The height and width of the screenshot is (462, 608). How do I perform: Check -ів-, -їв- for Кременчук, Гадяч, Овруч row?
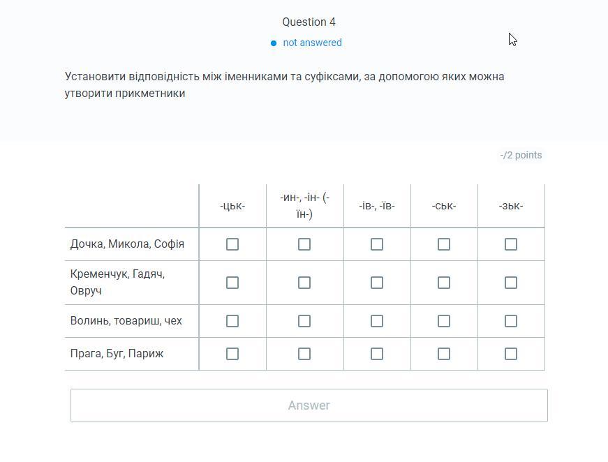pyautogui.click(x=377, y=283)
